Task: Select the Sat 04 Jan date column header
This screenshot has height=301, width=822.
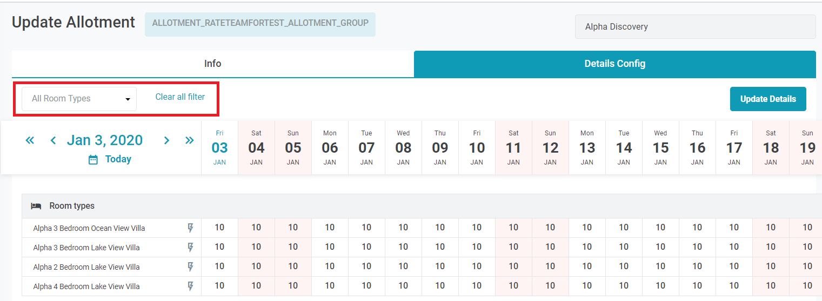Action: pos(256,147)
